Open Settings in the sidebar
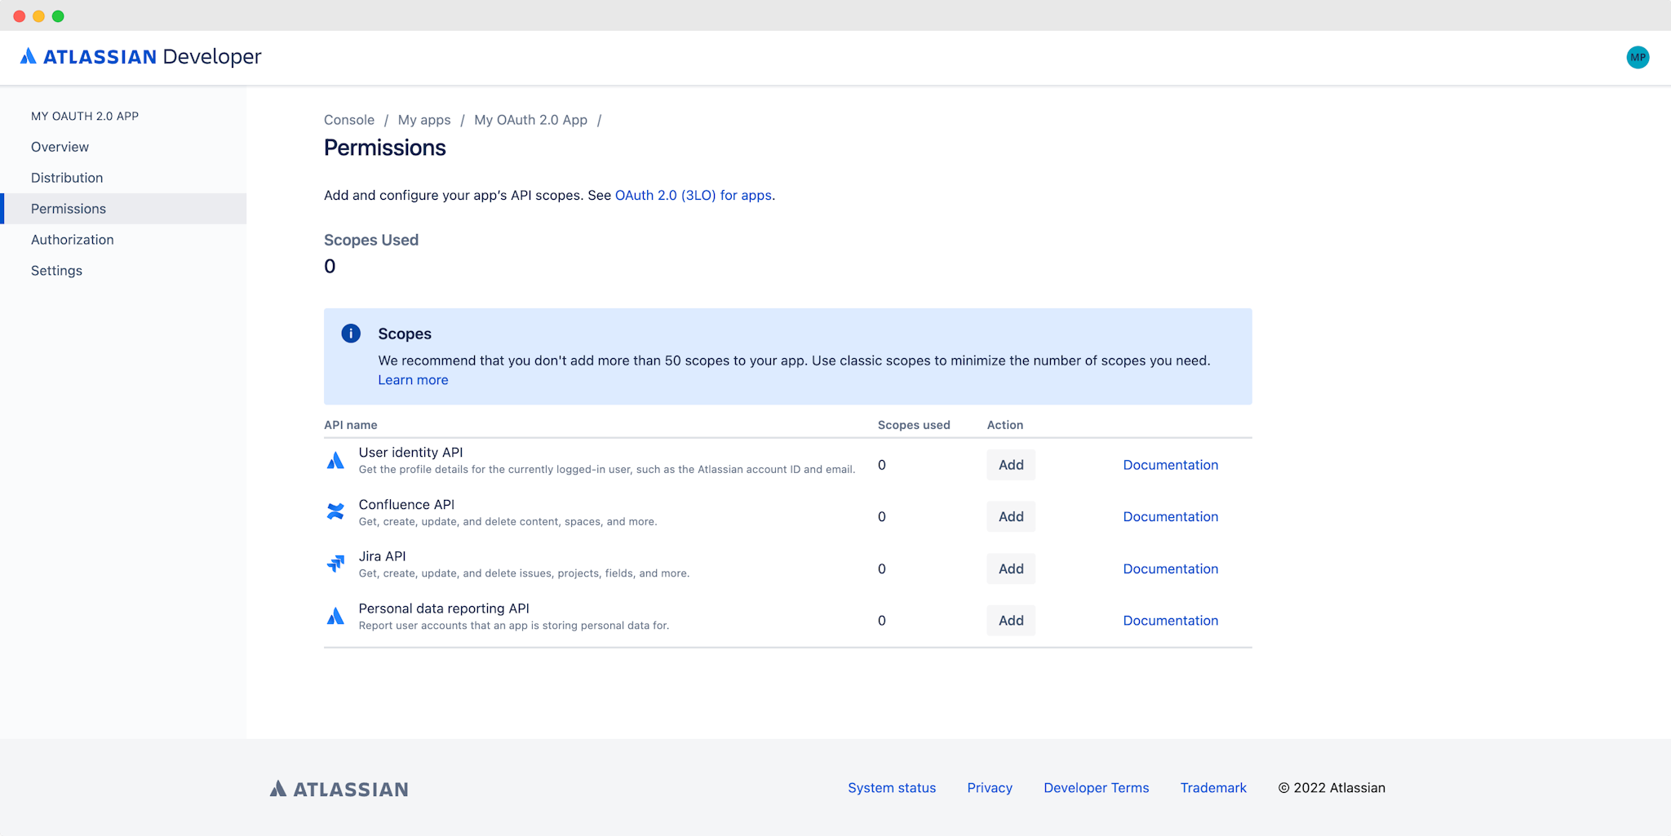Image resolution: width=1671 pixels, height=836 pixels. coord(123,271)
